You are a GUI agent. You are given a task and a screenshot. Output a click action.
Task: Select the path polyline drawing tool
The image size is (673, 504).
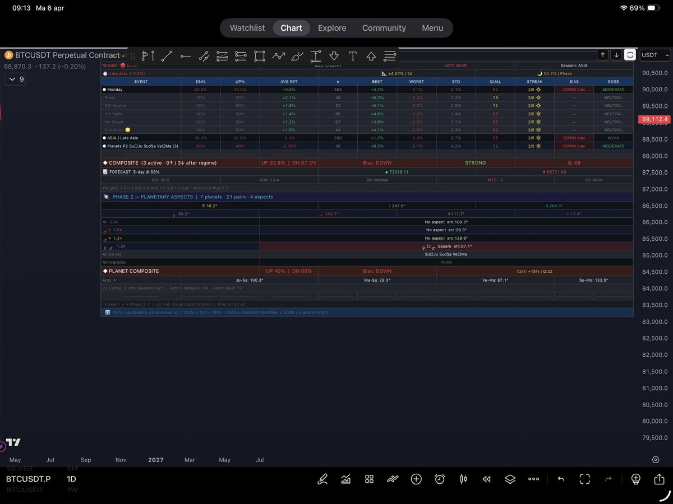pyautogui.click(x=278, y=55)
